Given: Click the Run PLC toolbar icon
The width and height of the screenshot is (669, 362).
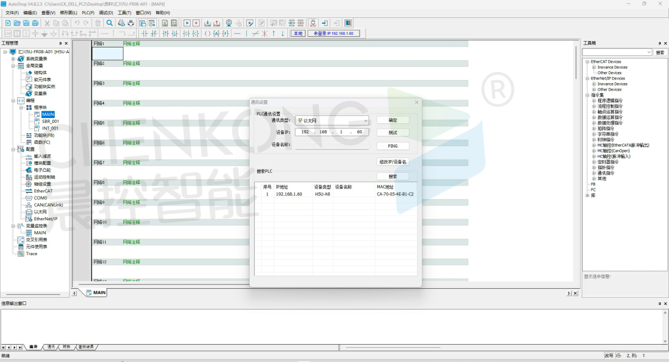Looking at the screenshot, I should click(187, 23).
